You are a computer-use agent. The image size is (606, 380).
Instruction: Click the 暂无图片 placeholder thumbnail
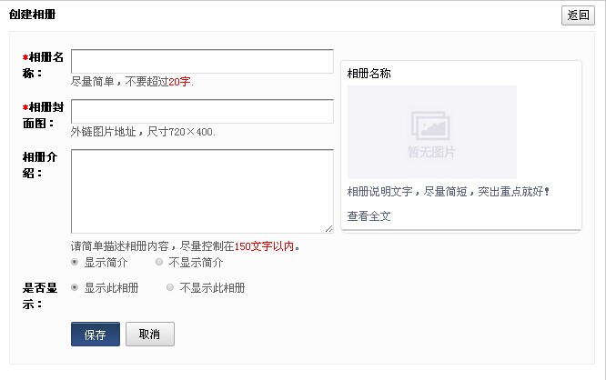coord(431,132)
